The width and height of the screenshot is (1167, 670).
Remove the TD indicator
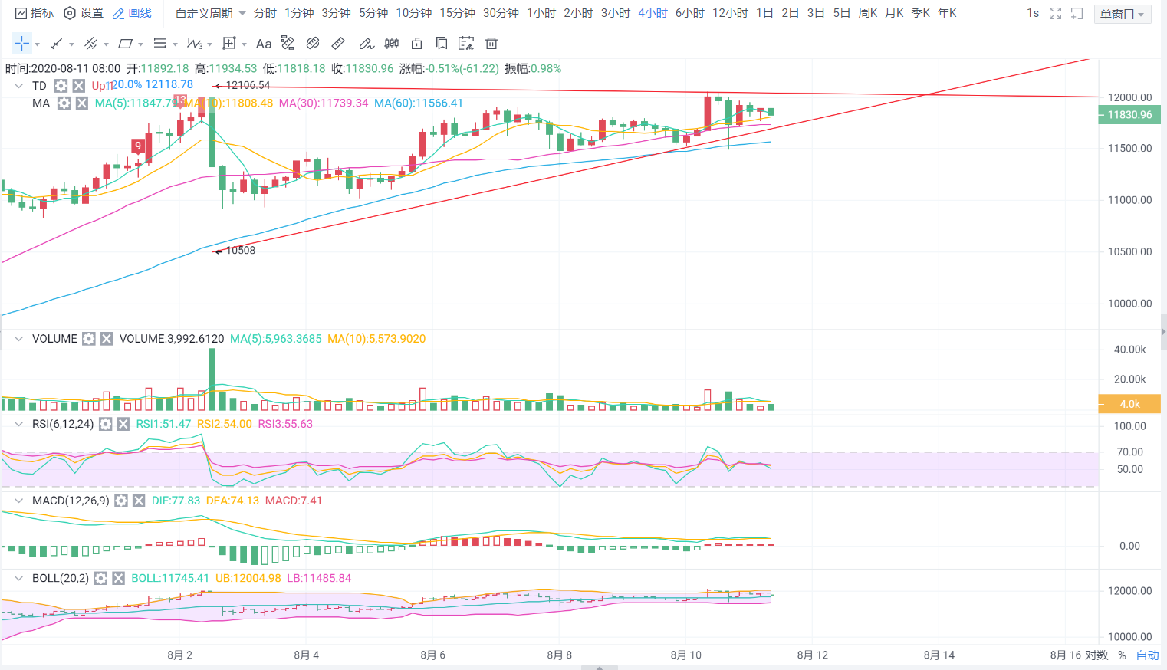78,86
